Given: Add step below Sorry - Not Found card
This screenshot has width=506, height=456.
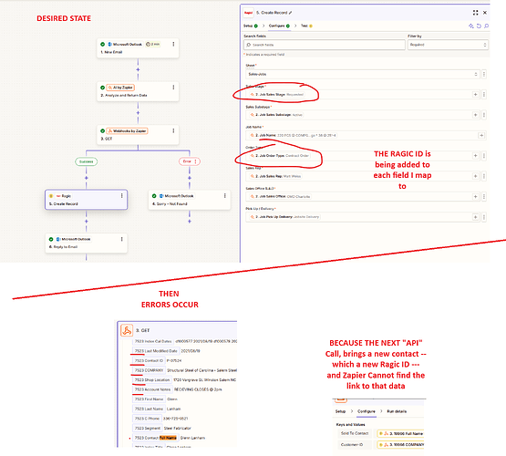Looking at the screenshot, I should tap(190, 222).
